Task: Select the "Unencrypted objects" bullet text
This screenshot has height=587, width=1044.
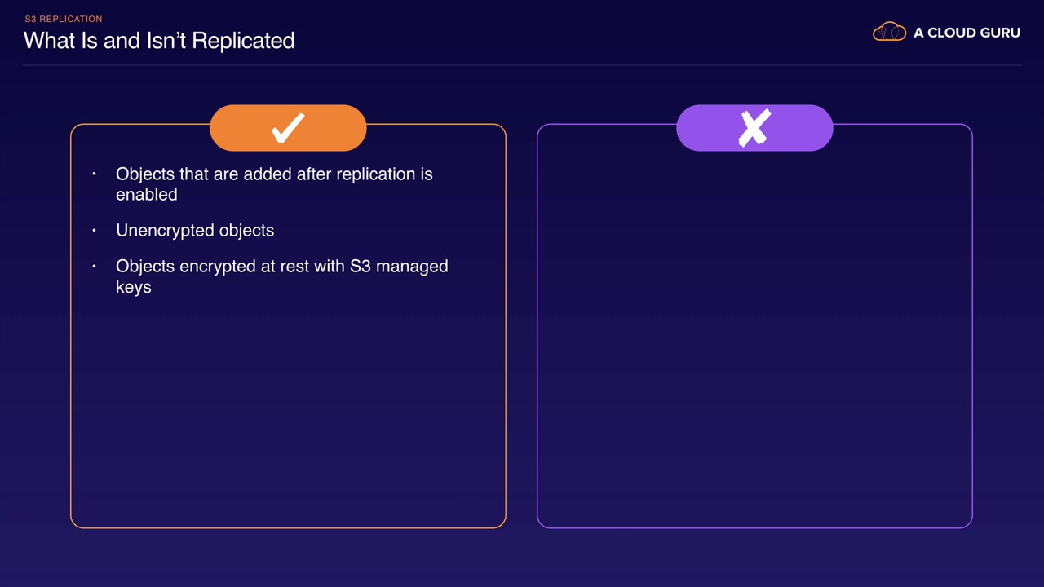Action: [x=195, y=231]
